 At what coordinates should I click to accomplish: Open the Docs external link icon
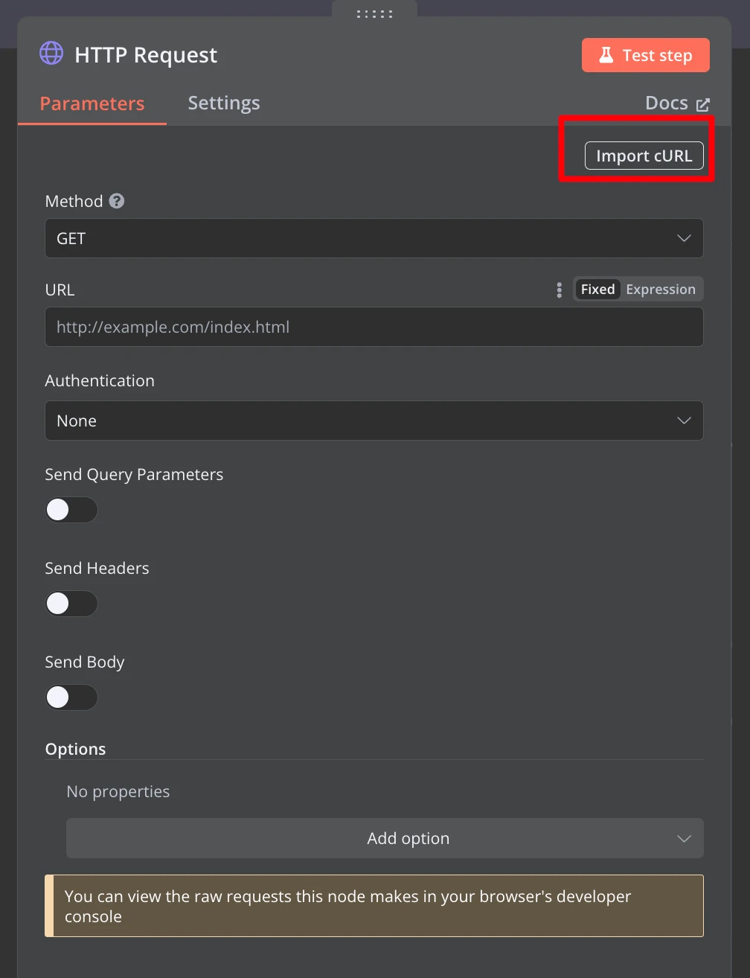click(703, 104)
